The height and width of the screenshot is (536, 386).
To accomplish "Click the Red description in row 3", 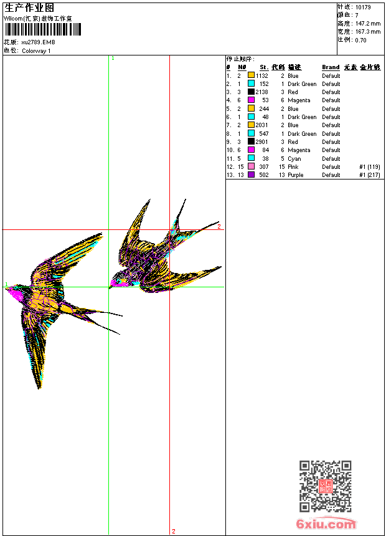I will pyautogui.click(x=293, y=92).
